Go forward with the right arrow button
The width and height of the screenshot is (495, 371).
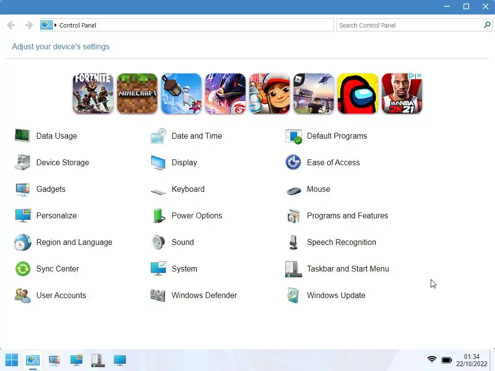click(29, 25)
